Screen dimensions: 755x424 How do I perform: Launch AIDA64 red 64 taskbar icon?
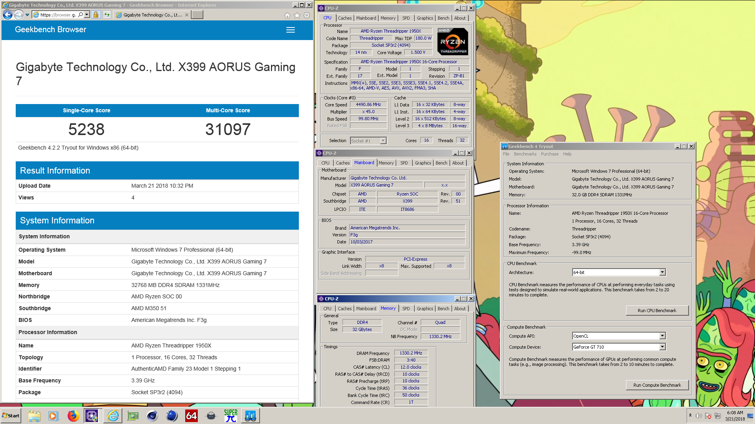pyautogui.click(x=192, y=416)
